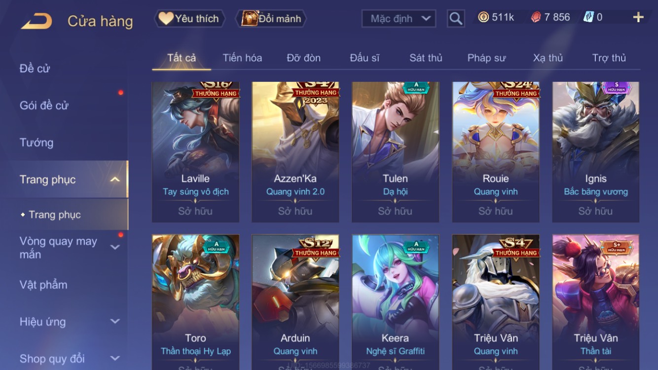Go to Tướng in the sidebar
This screenshot has height=370, width=658.
37,143
